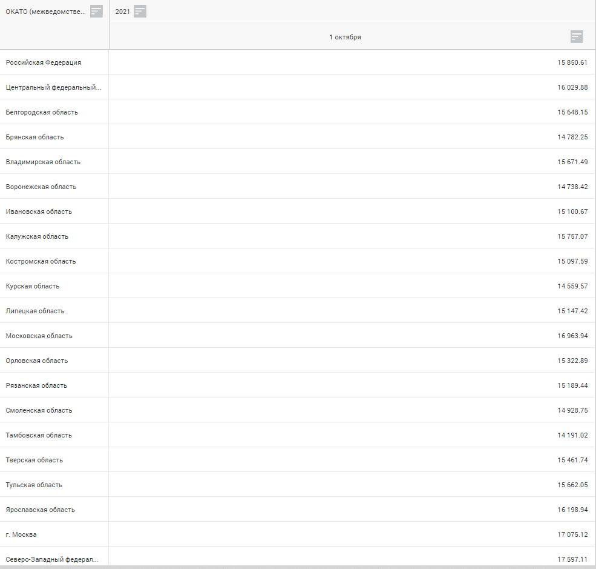
Task: Click the Воронежская область row
Action: coord(41,187)
